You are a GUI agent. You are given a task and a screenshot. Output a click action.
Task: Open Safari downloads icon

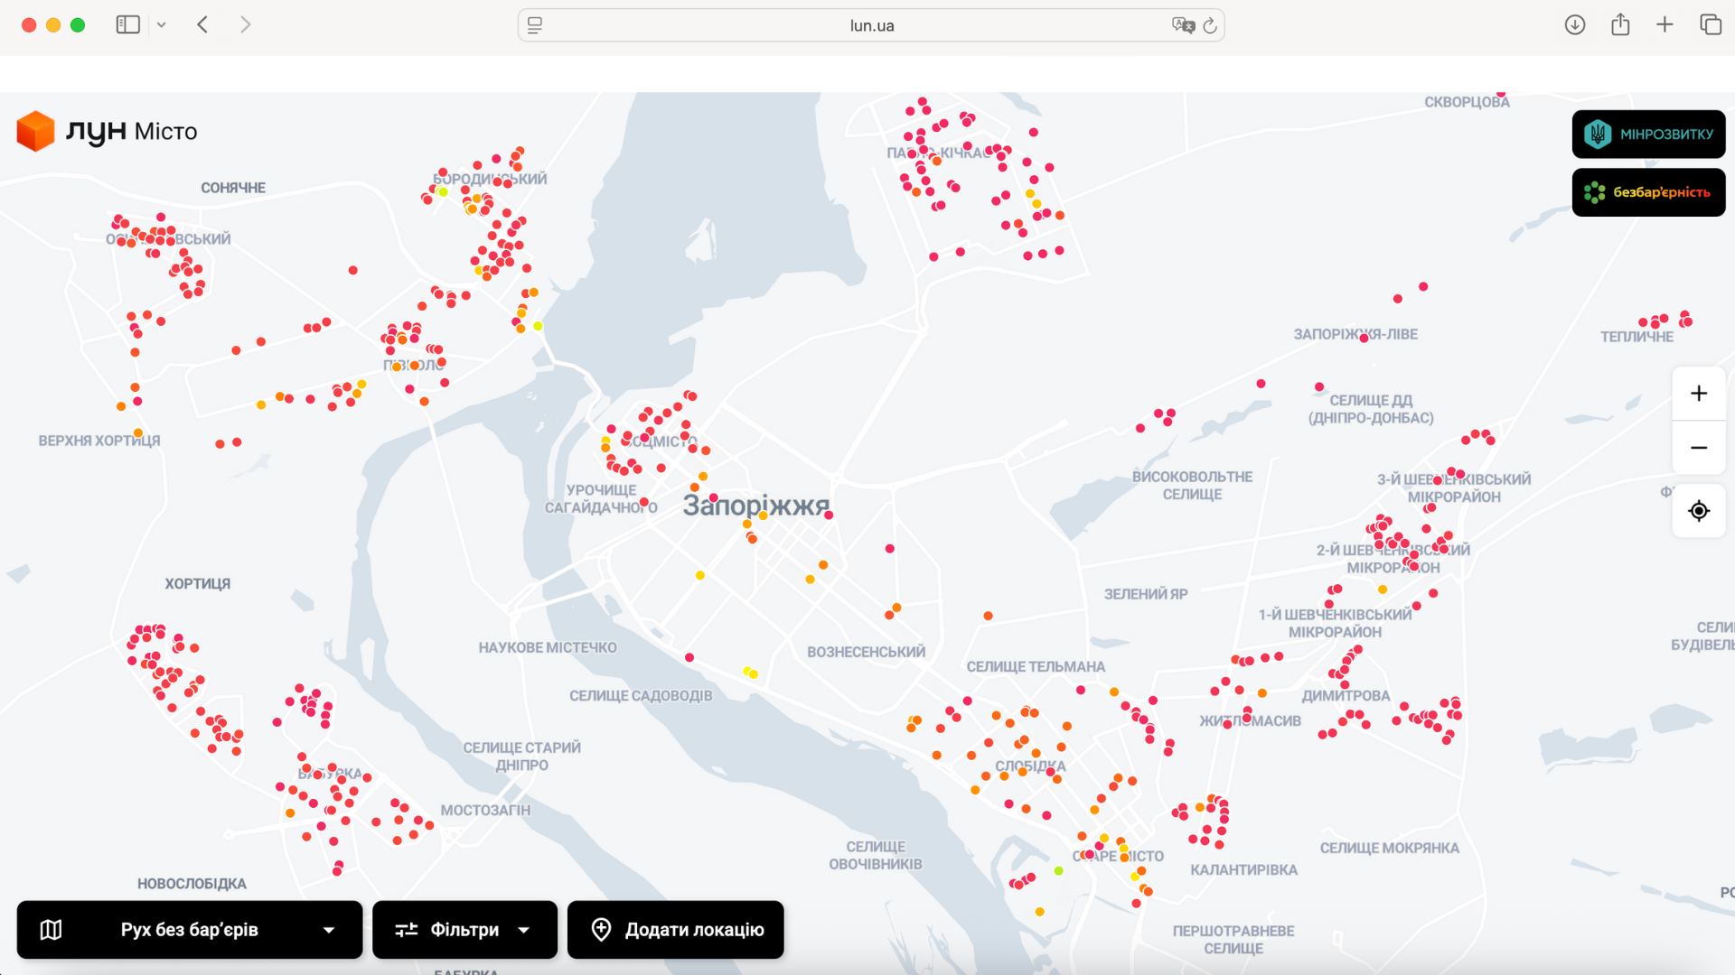pos(1575,25)
